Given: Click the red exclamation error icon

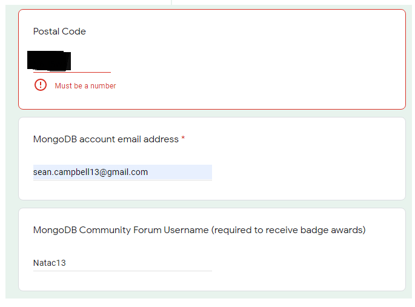Looking at the screenshot, I should 41,85.
